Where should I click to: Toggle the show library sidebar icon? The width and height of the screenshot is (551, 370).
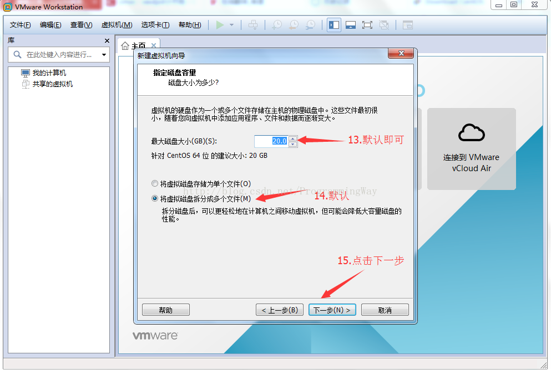333,25
